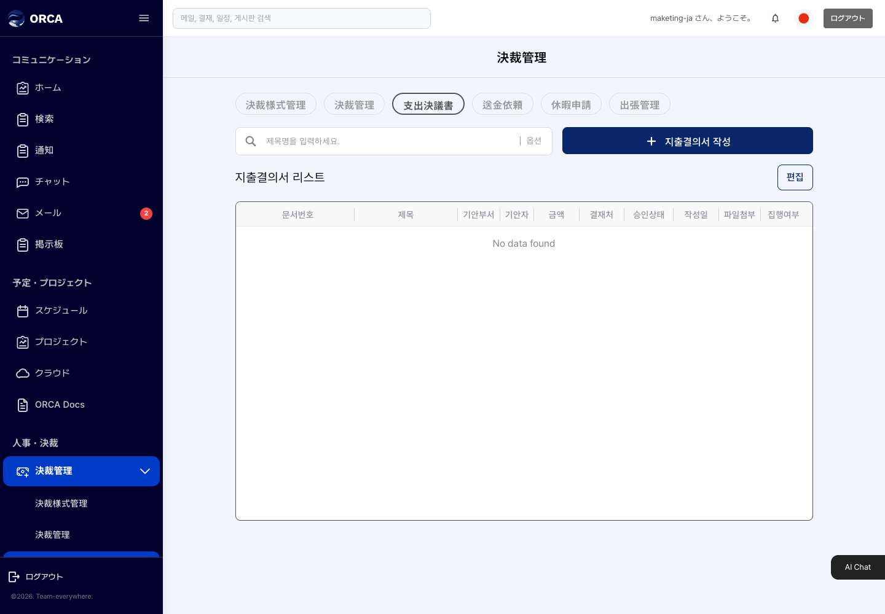
Task: Select the 支出決議書 tab
Action: 428,104
